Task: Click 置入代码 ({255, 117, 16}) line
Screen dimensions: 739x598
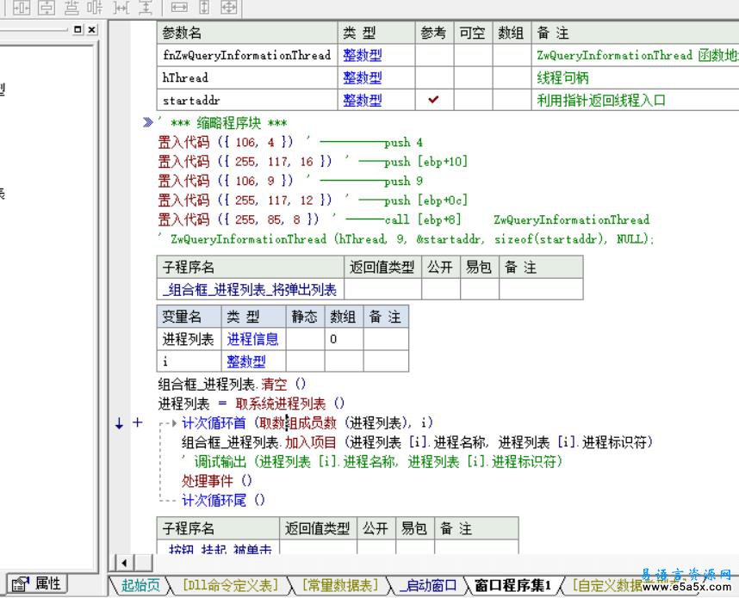Action: pyautogui.click(x=313, y=162)
